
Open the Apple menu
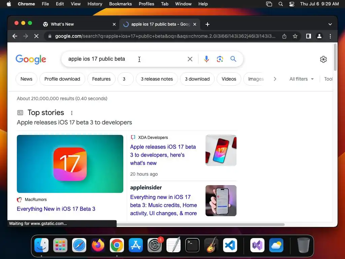point(9,4)
